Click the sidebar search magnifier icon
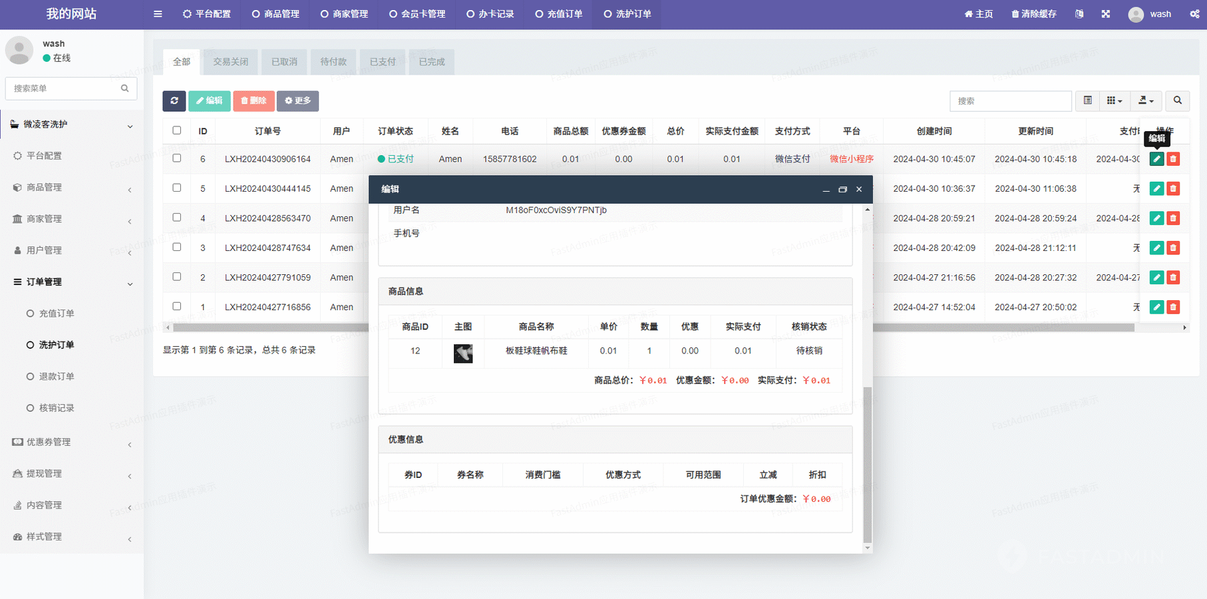The image size is (1207, 599). point(124,89)
